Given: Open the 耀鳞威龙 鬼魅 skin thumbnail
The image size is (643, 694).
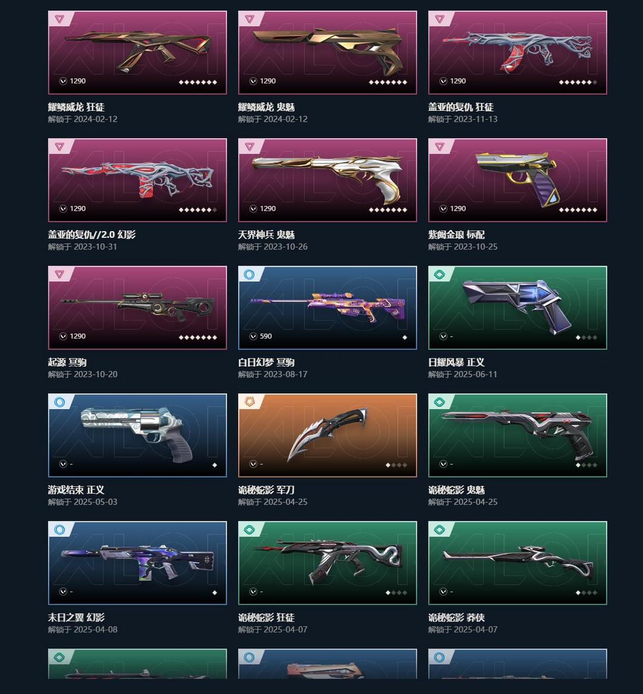Looking at the screenshot, I should click(327, 52).
